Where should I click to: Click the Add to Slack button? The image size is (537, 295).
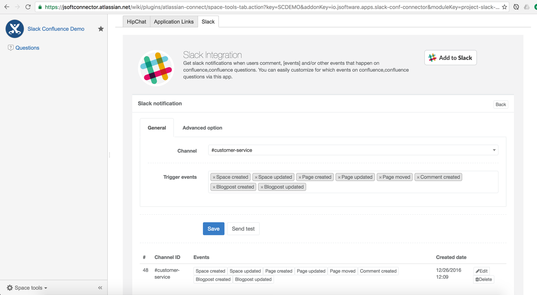pos(451,58)
